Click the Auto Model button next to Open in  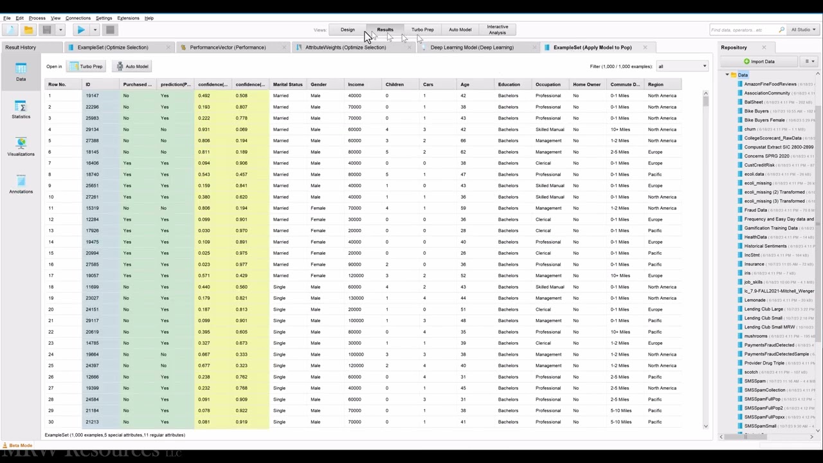tap(132, 66)
